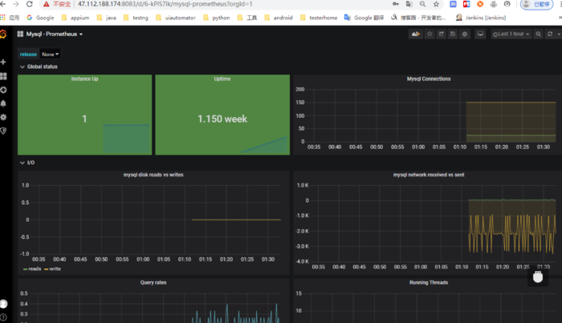
Task: Open the uiautomator bookmark folder
Action: tap(176, 18)
